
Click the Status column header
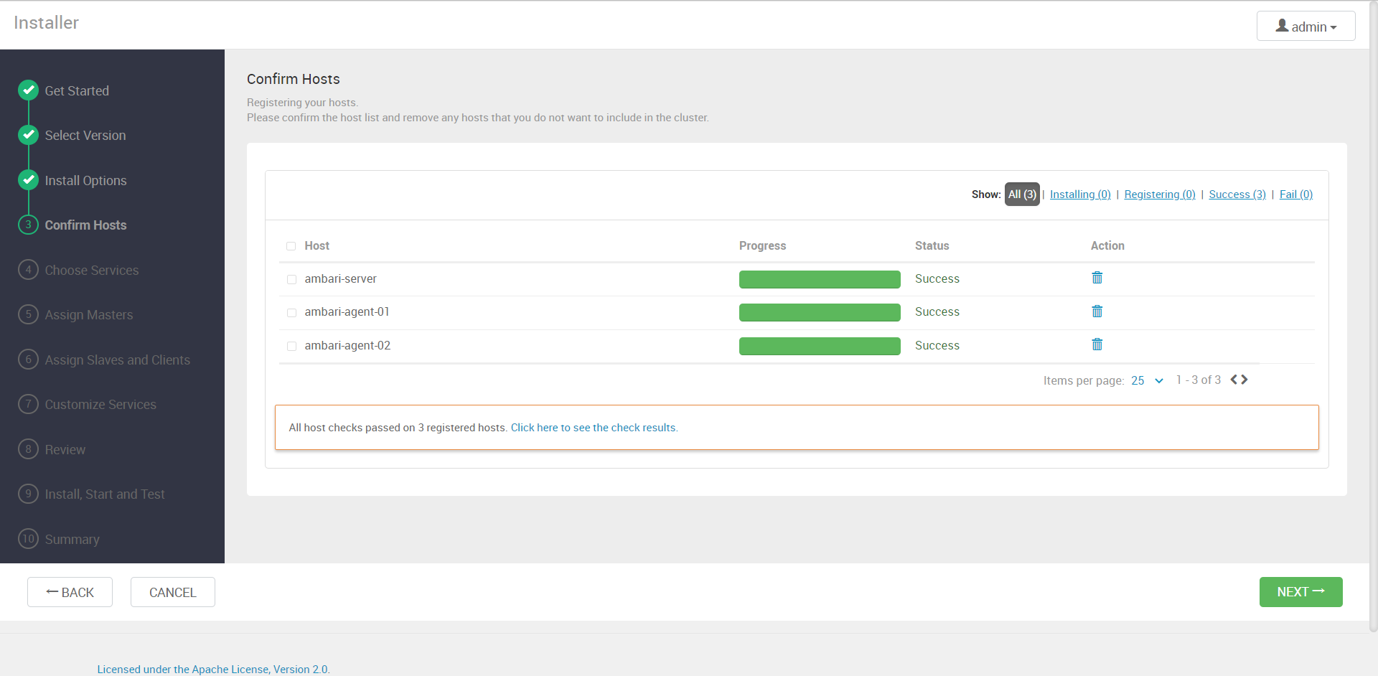pyautogui.click(x=932, y=245)
